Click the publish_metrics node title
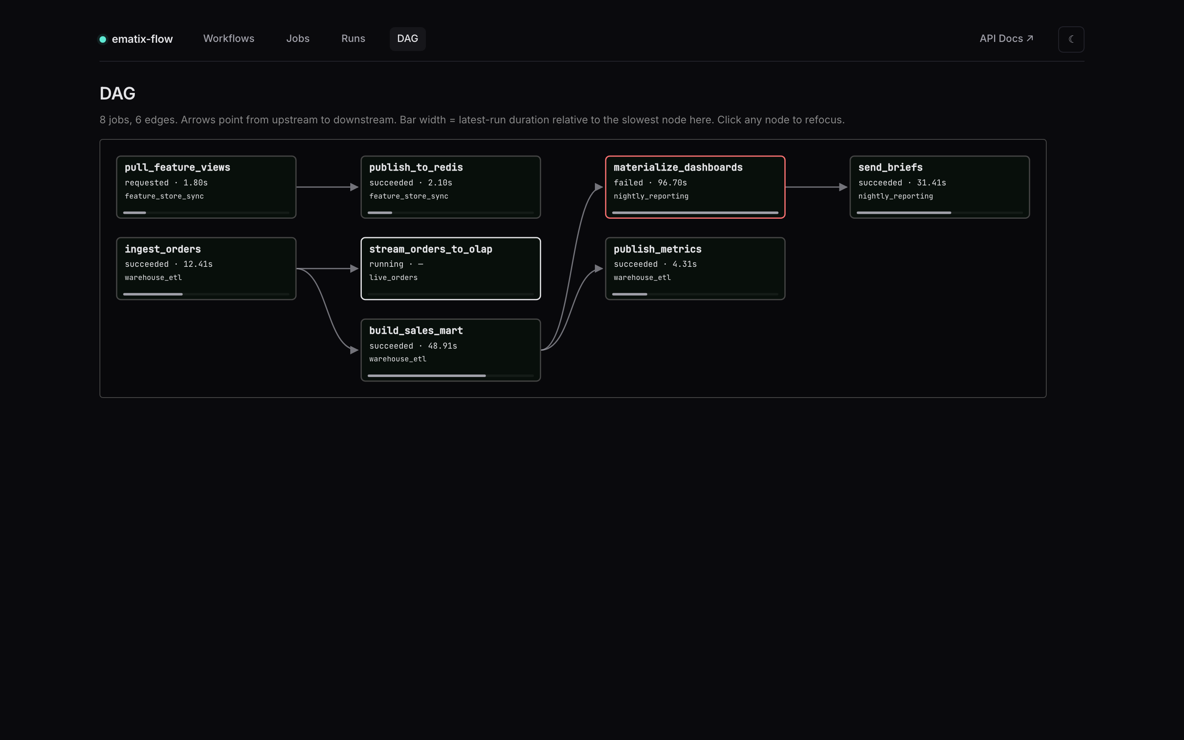This screenshot has height=740, width=1184. click(657, 249)
